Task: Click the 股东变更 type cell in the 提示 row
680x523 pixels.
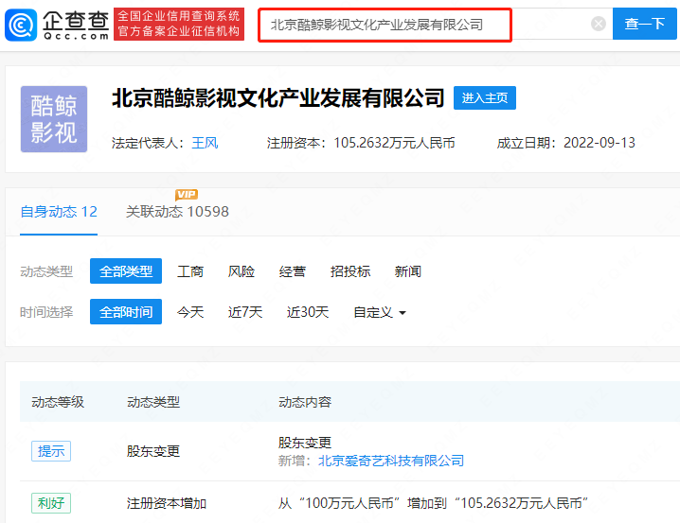Action: (153, 451)
